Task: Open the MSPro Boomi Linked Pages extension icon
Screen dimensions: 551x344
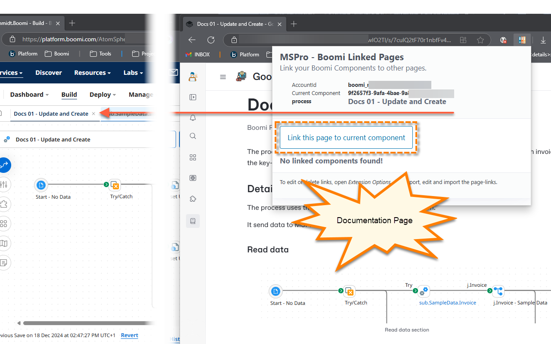Action: pyautogui.click(x=522, y=40)
